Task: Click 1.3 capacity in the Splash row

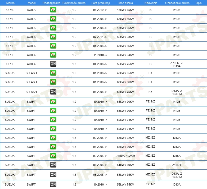Action: click(x=74, y=92)
